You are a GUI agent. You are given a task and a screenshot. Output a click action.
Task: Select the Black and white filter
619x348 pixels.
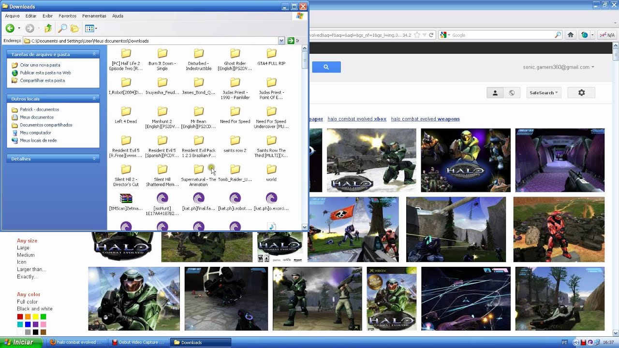tap(35, 309)
